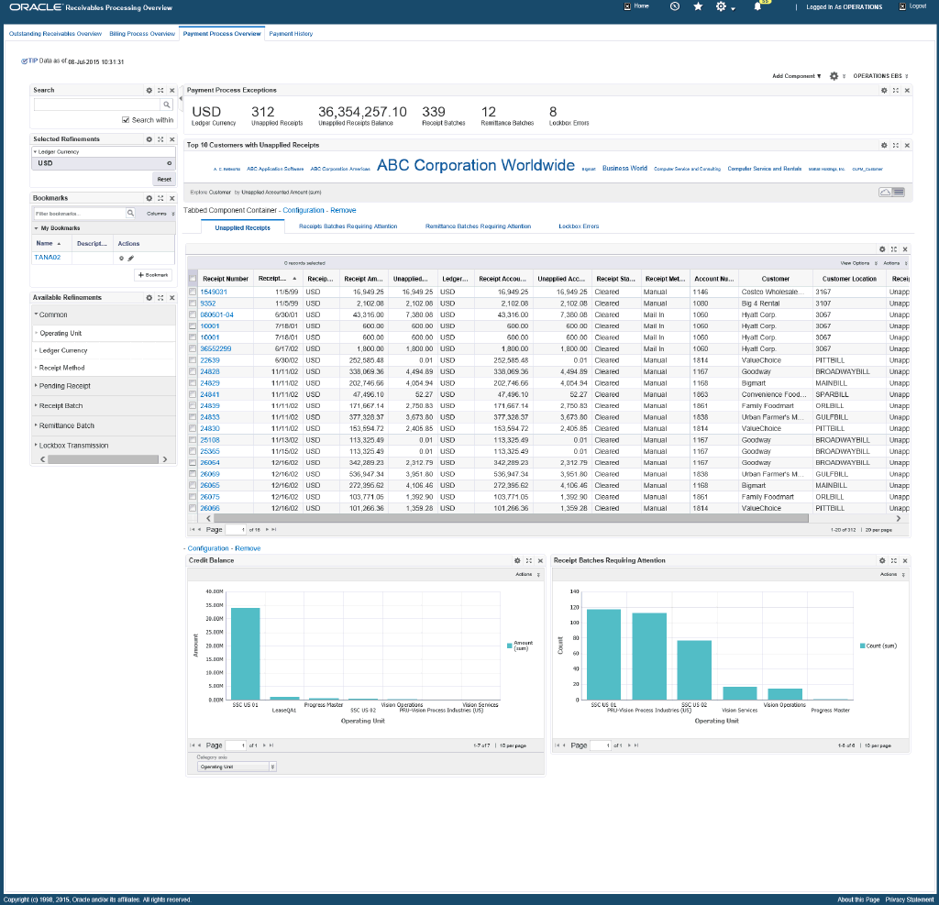Open the Add Component dropdown
The width and height of the screenshot is (939, 905).
pyautogui.click(x=797, y=76)
